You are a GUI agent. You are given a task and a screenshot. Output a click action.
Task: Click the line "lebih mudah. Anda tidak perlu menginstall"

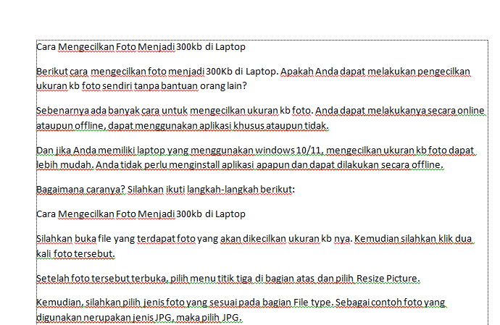point(240,165)
